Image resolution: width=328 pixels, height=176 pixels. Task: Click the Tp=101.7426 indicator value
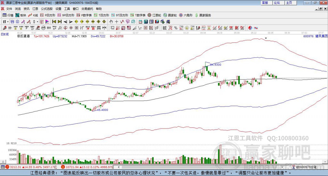tap(42, 36)
